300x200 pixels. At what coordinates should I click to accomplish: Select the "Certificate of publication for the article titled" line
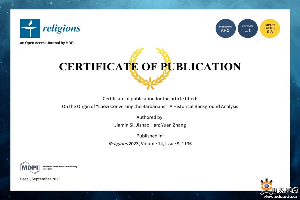(150, 99)
